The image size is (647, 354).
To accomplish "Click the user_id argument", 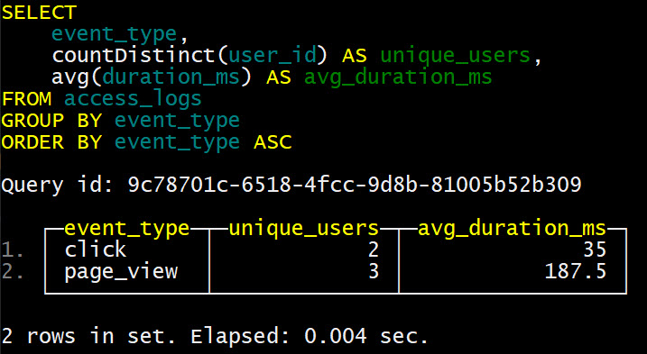I will tap(273, 56).
